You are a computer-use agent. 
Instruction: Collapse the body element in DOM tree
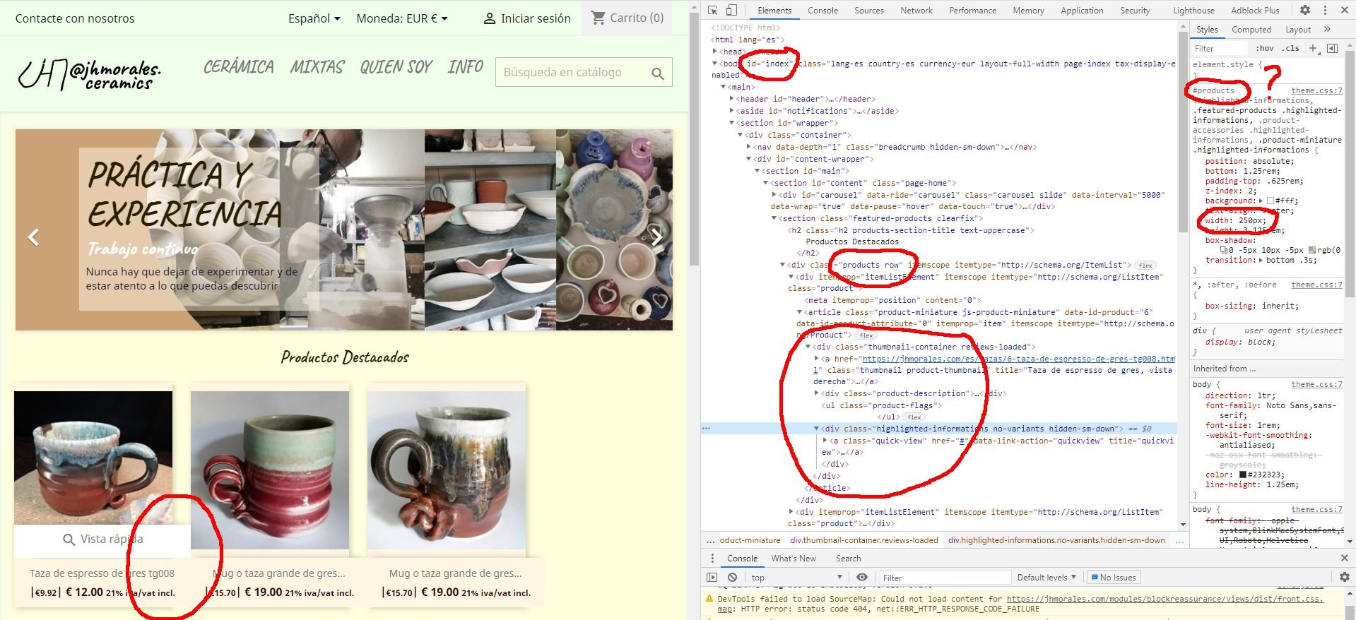714,64
